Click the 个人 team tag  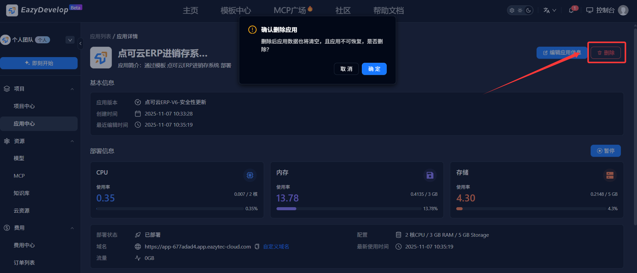(x=42, y=40)
